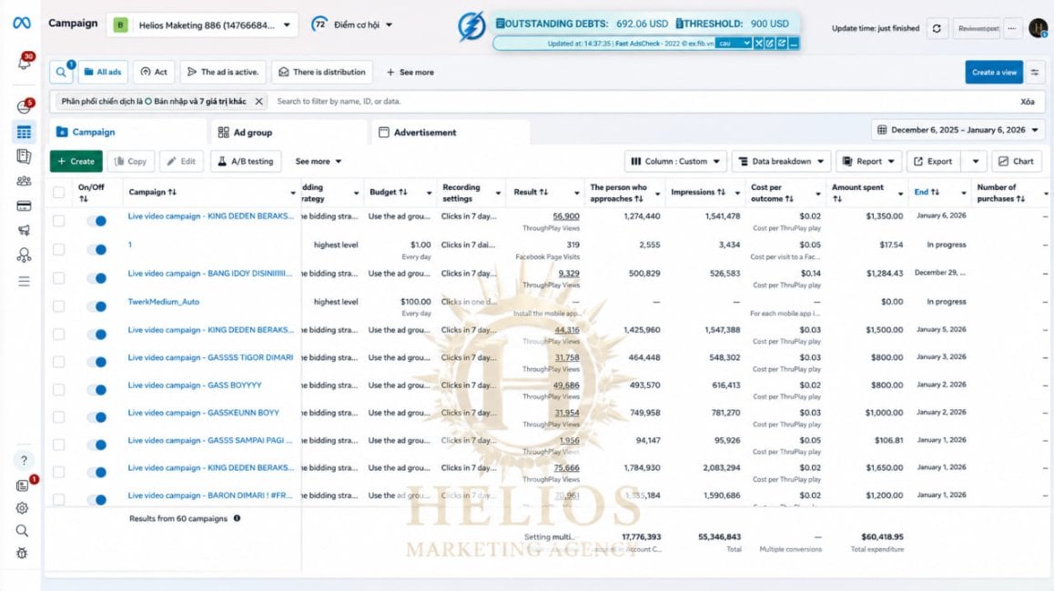Viewport: 1054px width, 591px height.
Task: Expand the Điểm cơ hội score dropdown
Action: tap(352, 25)
